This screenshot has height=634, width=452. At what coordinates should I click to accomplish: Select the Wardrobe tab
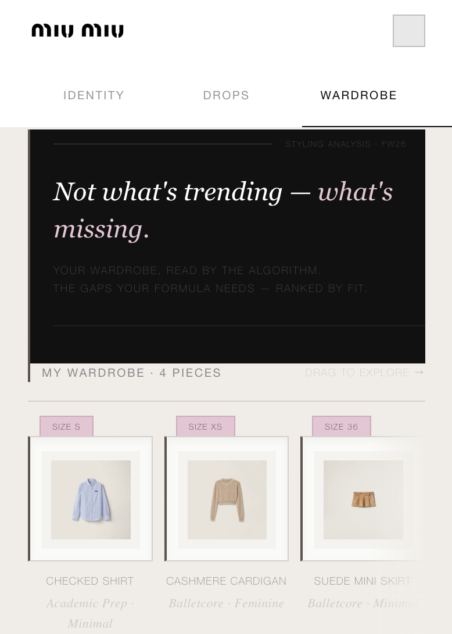tap(358, 95)
